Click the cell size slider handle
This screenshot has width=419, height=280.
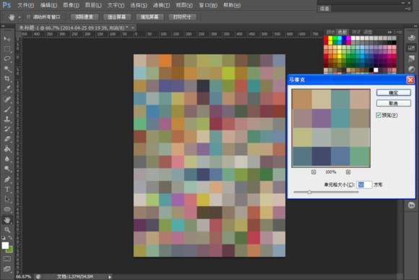click(309, 192)
